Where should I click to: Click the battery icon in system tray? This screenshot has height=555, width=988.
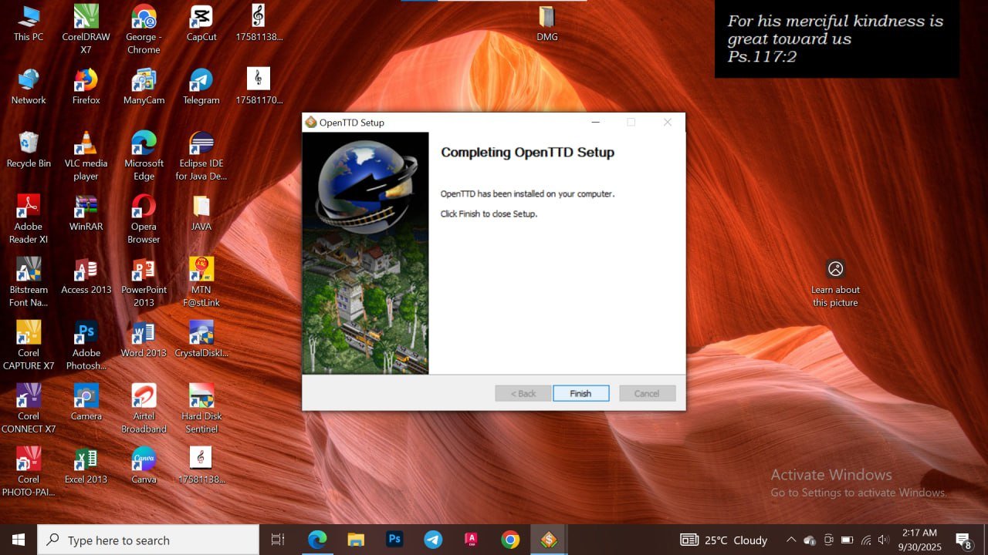847,540
